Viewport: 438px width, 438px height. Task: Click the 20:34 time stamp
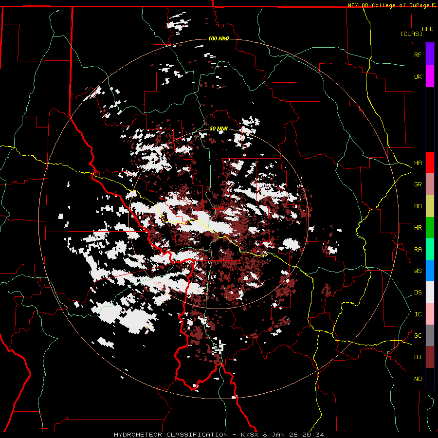pos(314,435)
